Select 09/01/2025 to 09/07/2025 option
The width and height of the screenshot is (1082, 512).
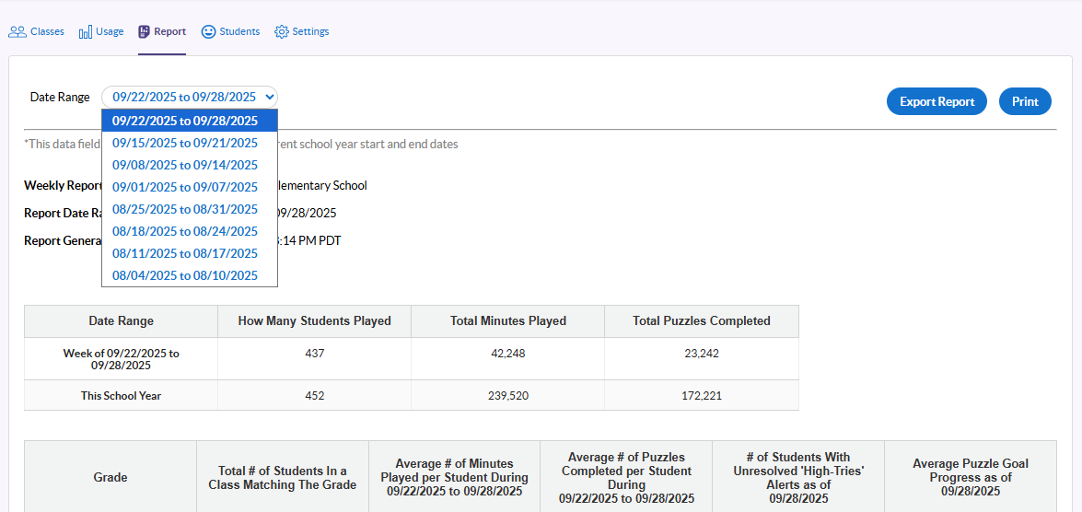click(190, 187)
